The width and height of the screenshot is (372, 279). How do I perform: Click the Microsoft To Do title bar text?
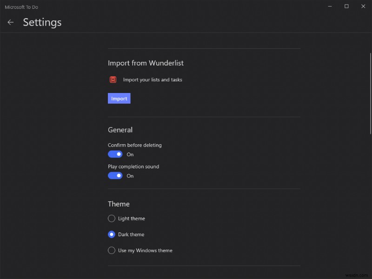click(21, 7)
